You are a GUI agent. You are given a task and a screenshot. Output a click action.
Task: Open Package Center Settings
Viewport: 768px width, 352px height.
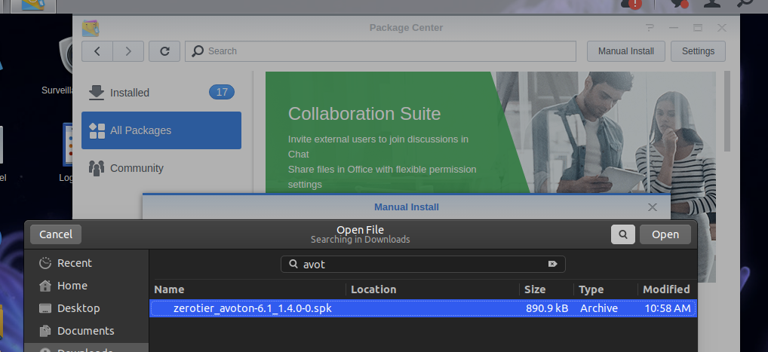698,51
